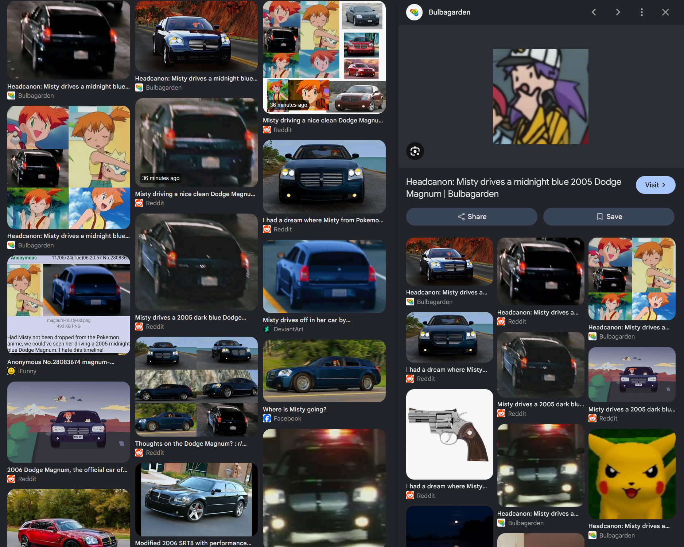Image resolution: width=684 pixels, height=547 pixels.
Task: Go to the previous image in the preview panel
Action: [594, 12]
